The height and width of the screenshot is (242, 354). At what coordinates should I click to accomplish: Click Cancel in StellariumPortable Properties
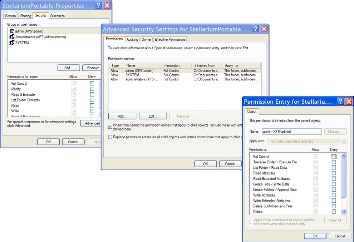(x=73, y=142)
